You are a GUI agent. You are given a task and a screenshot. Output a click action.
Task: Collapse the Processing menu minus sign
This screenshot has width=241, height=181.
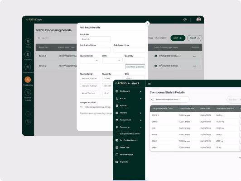click(x=141, y=127)
